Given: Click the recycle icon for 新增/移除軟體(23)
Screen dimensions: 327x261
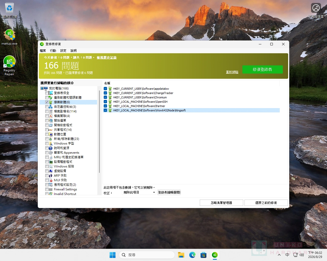Looking at the screenshot, I should 51,139.
